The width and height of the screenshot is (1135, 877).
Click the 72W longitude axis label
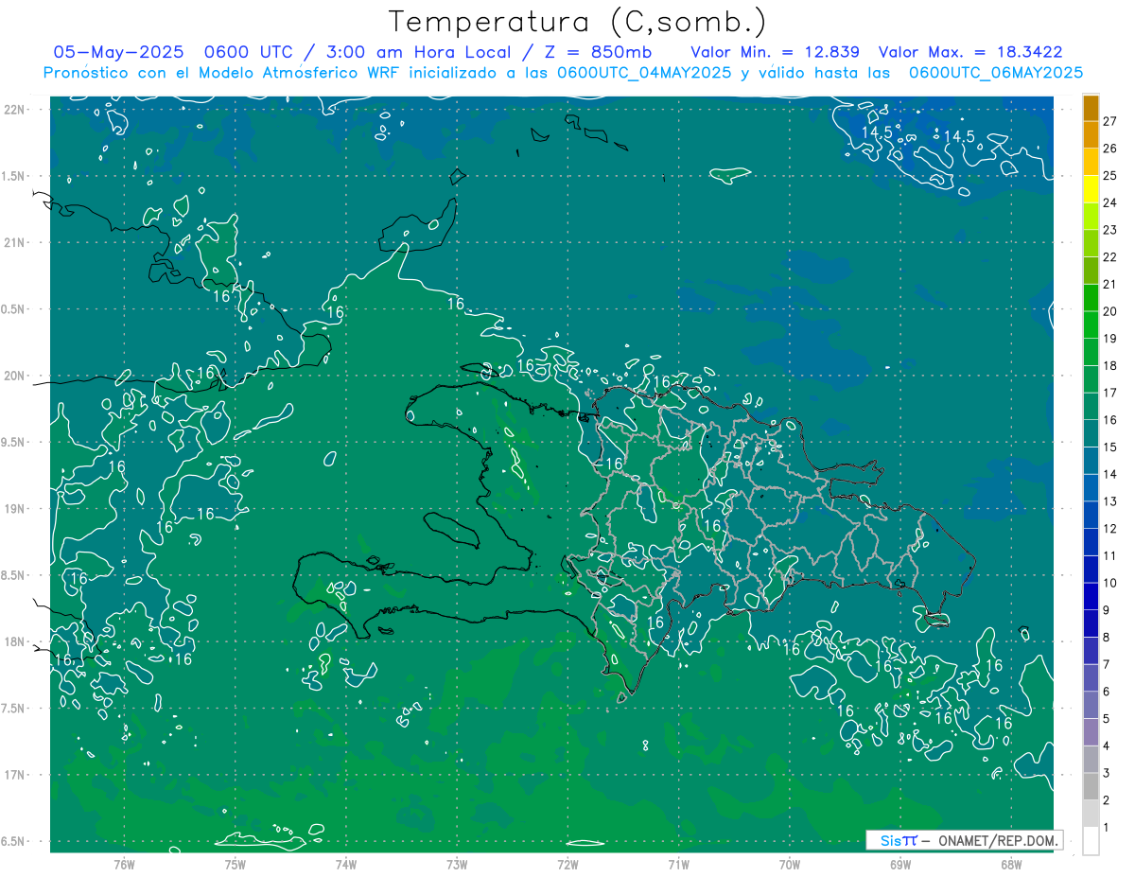[567, 865]
